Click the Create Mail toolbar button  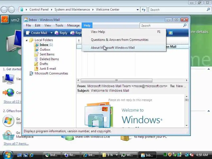pos(36,33)
